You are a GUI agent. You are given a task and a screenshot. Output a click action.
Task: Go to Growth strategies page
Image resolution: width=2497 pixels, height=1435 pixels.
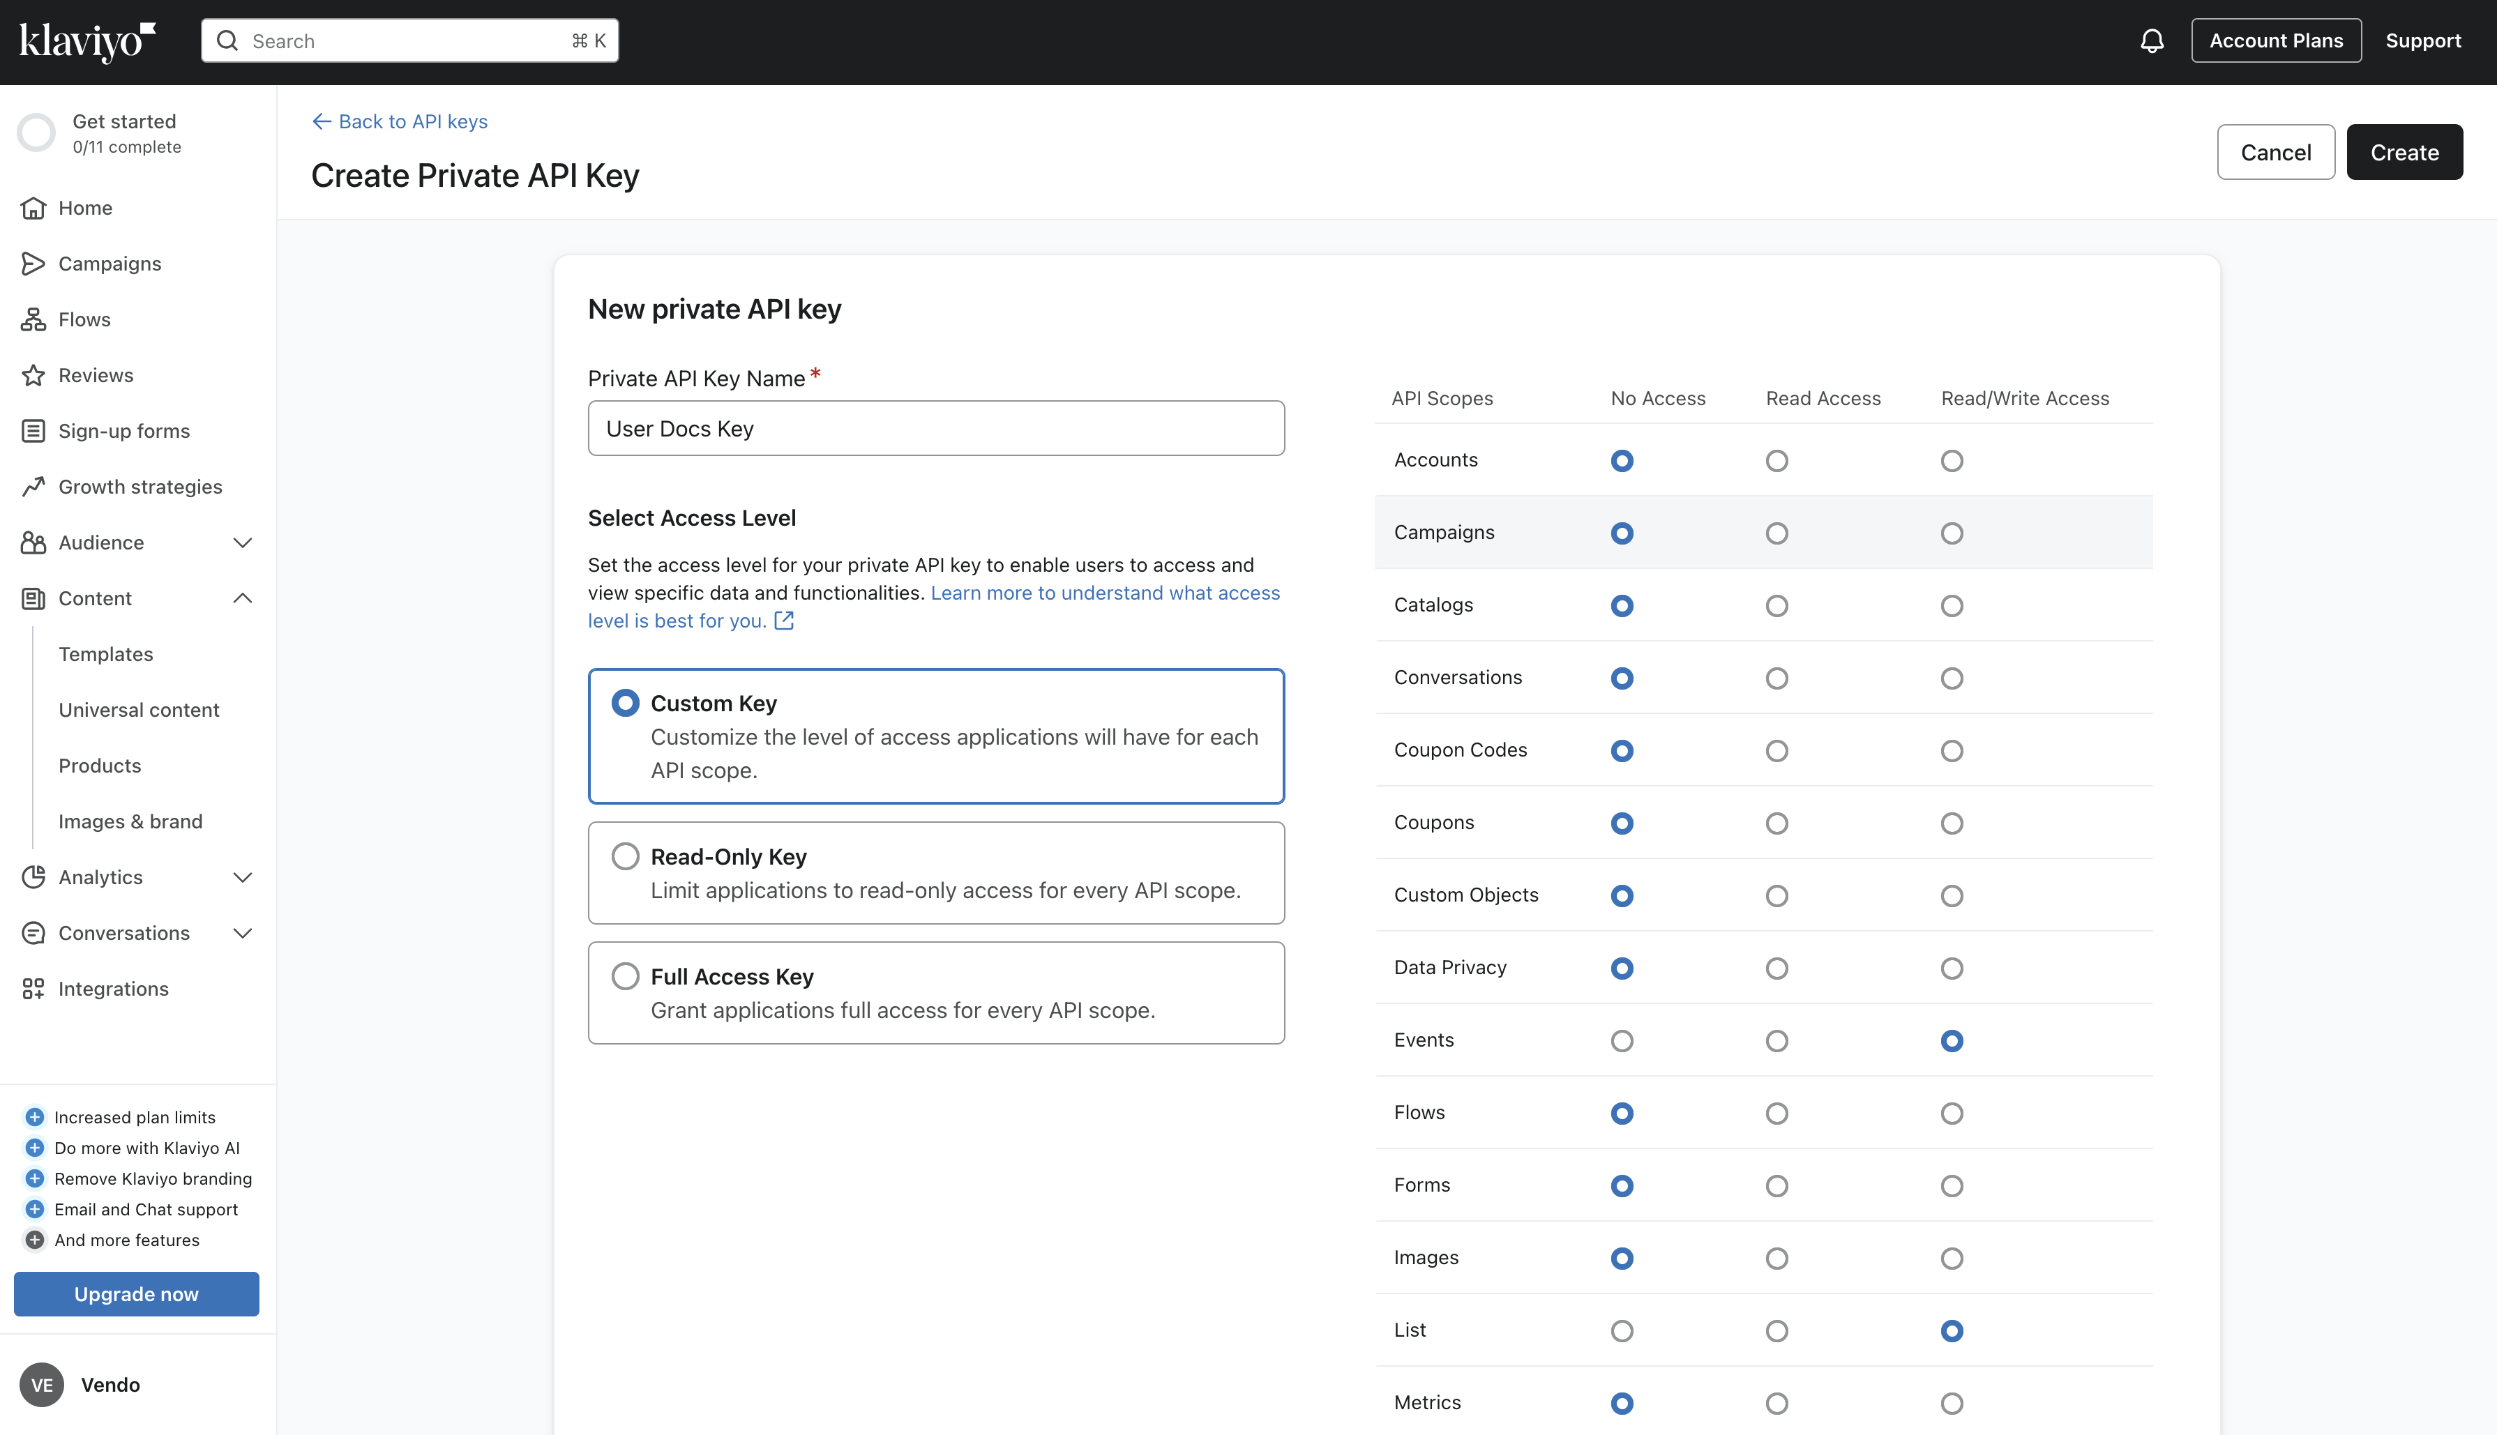coord(140,487)
